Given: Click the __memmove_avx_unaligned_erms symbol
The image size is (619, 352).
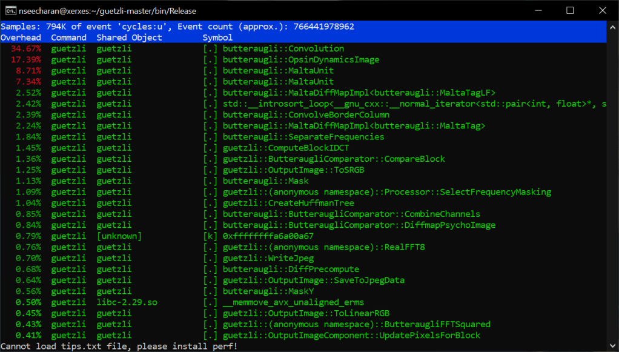Looking at the screenshot, I should [x=293, y=302].
